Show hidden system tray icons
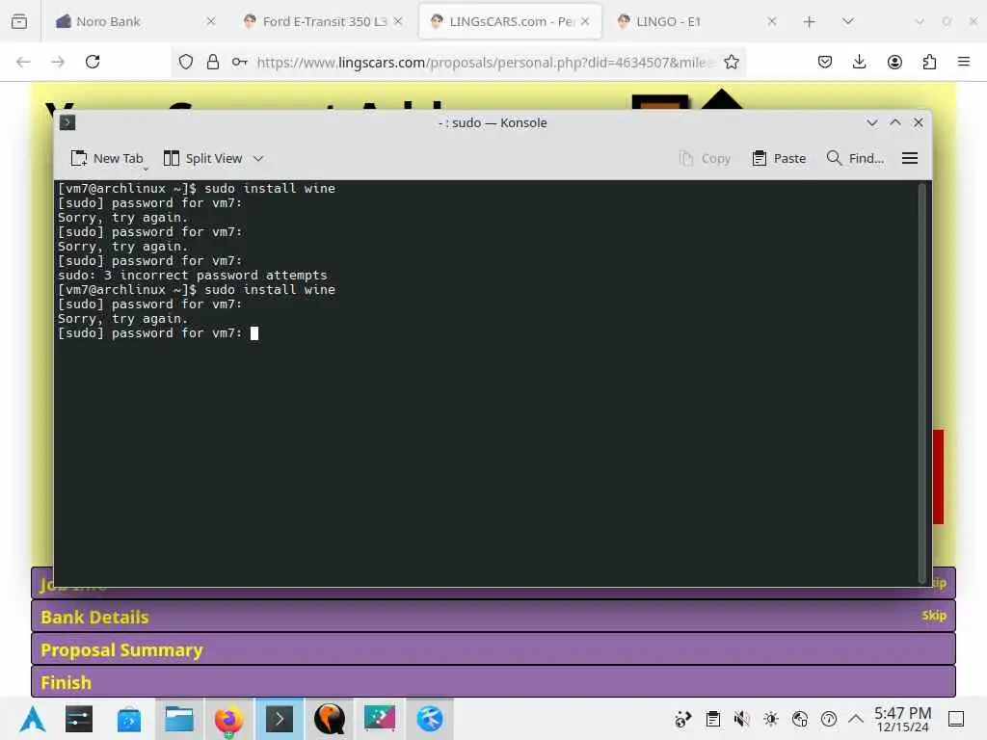The width and height of the screenshot is (987, 740). pos(856,719)
